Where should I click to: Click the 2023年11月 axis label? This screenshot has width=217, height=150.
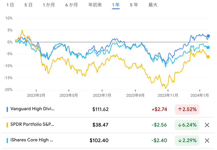[x=168, y=95]
